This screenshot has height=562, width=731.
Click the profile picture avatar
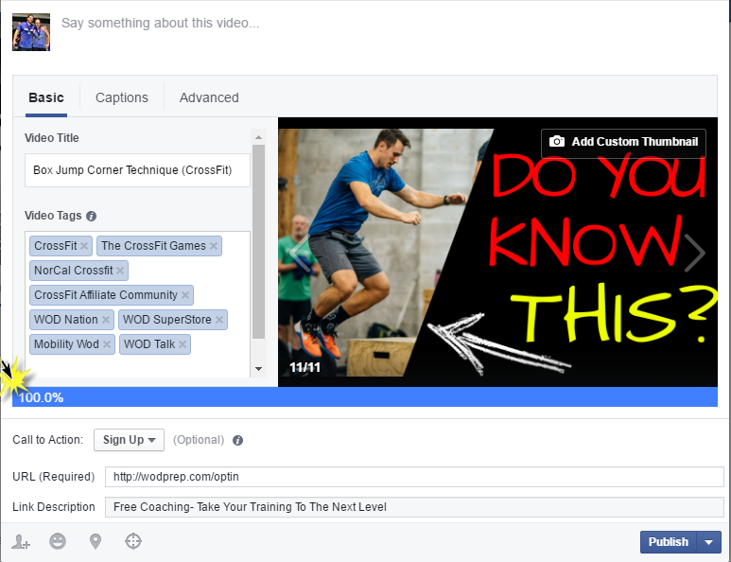pos(31,32)
